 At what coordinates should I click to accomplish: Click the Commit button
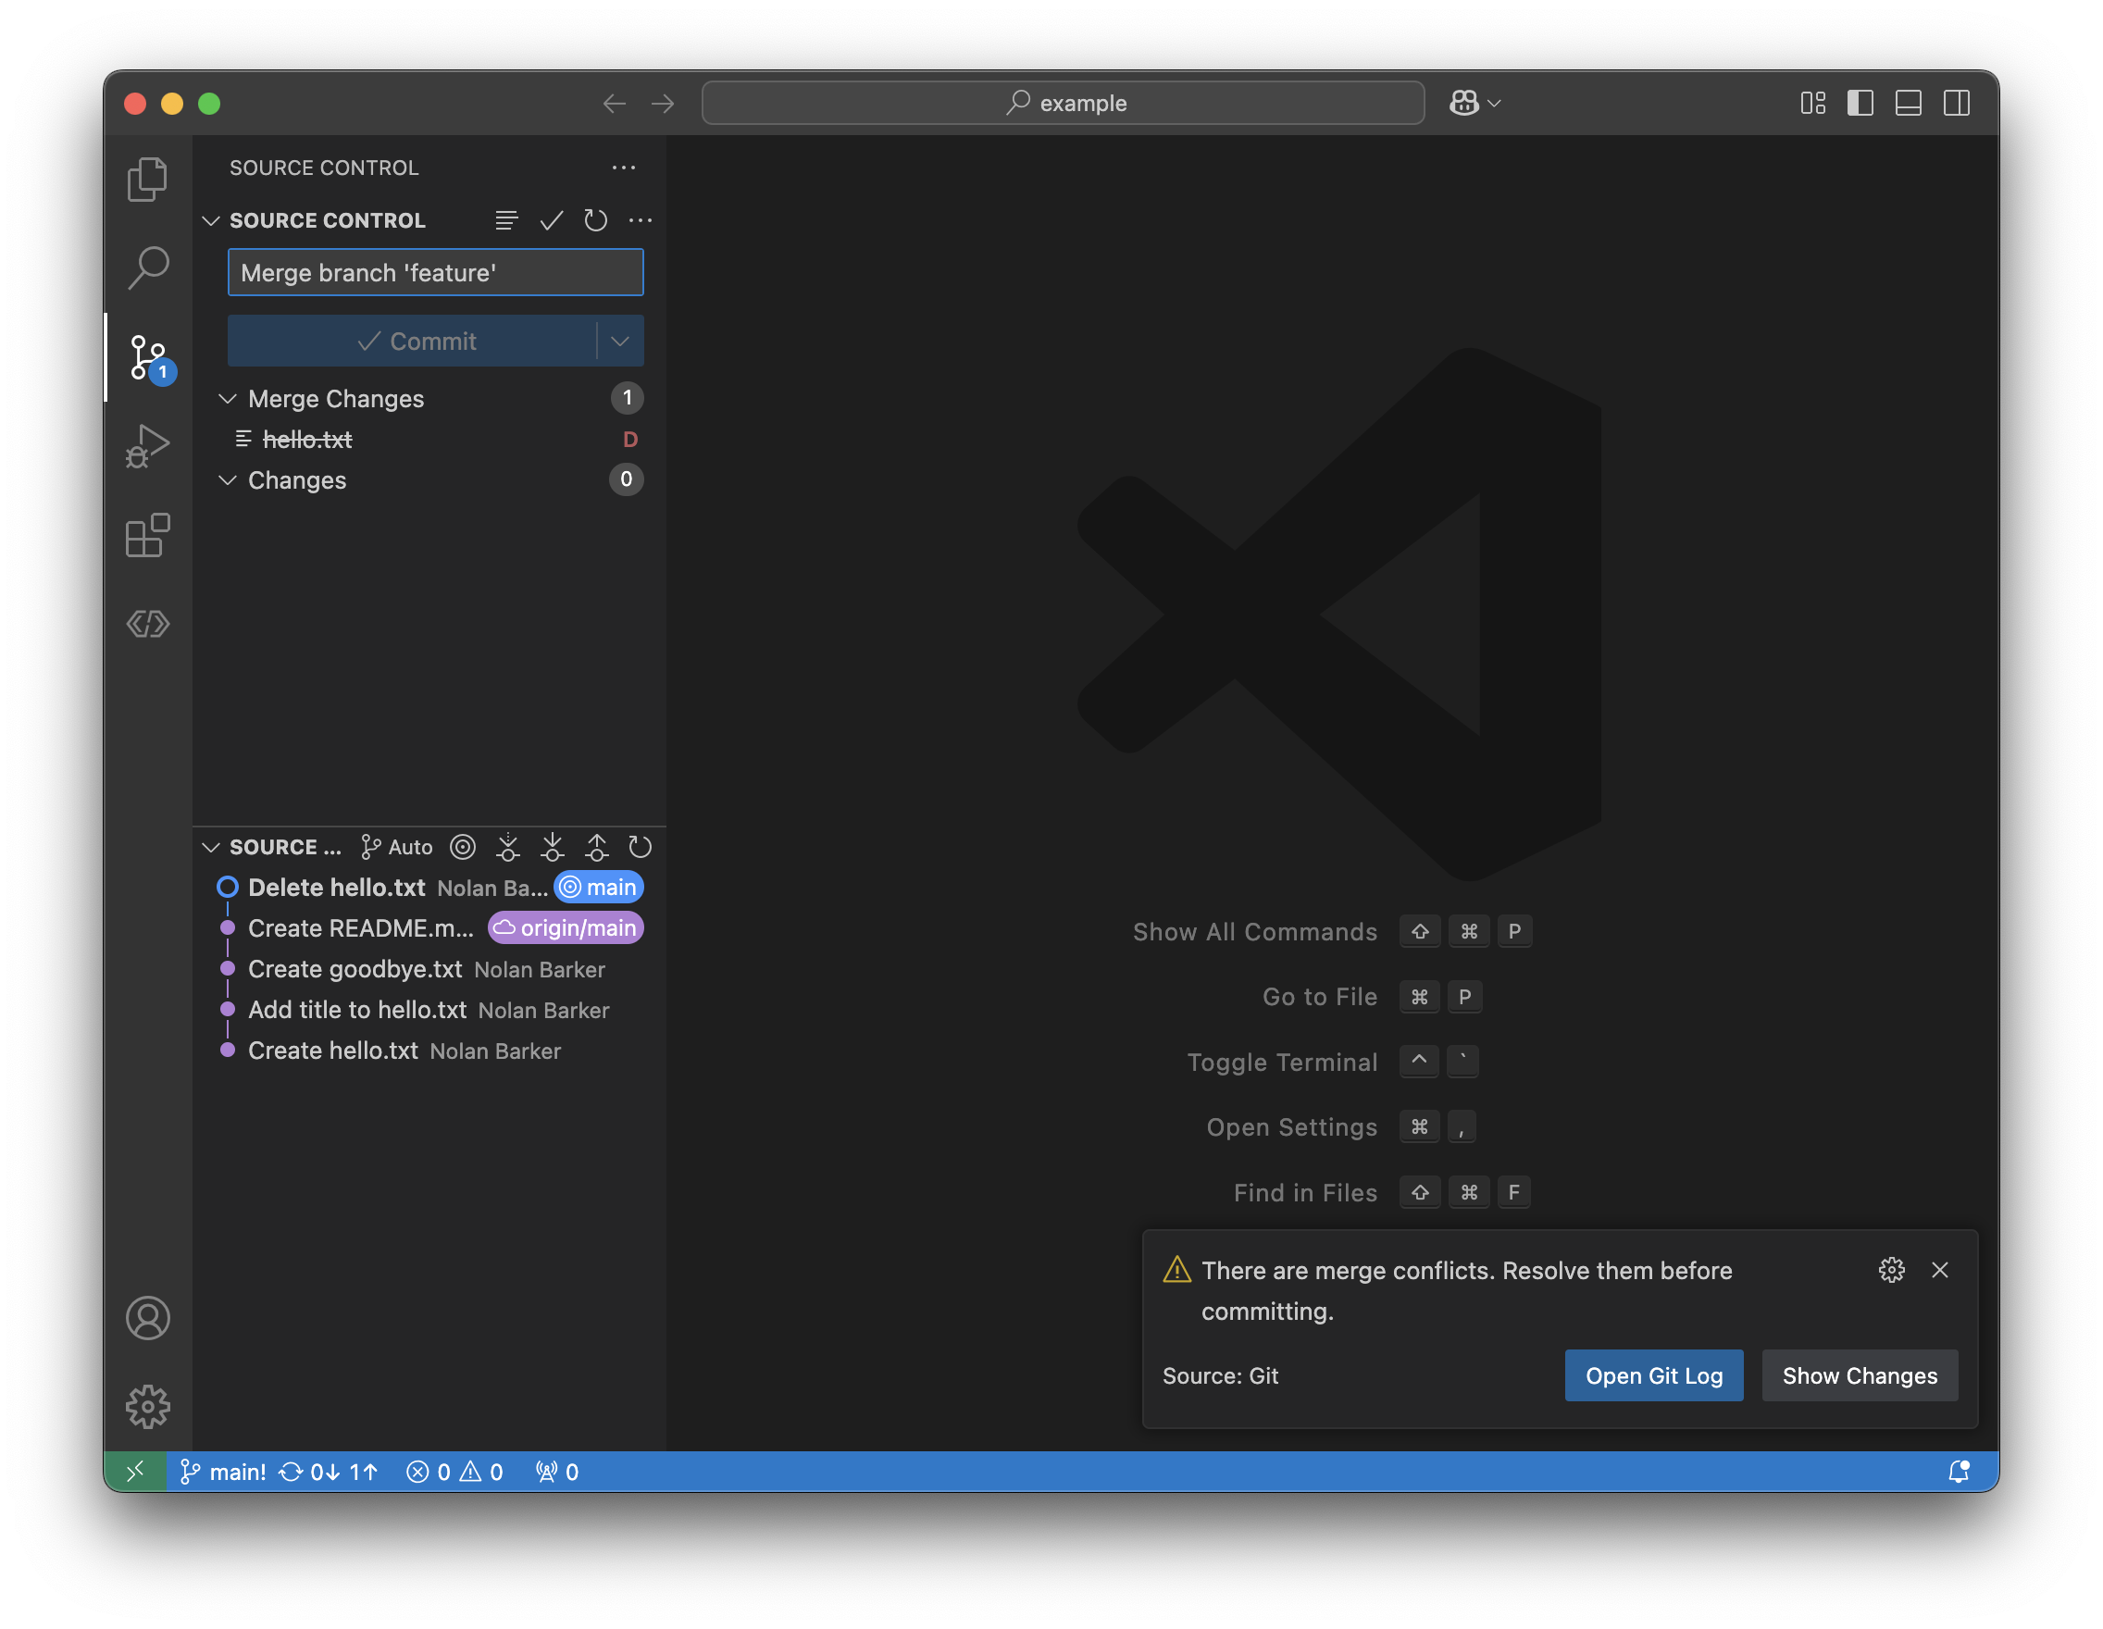tap(413, 341)
